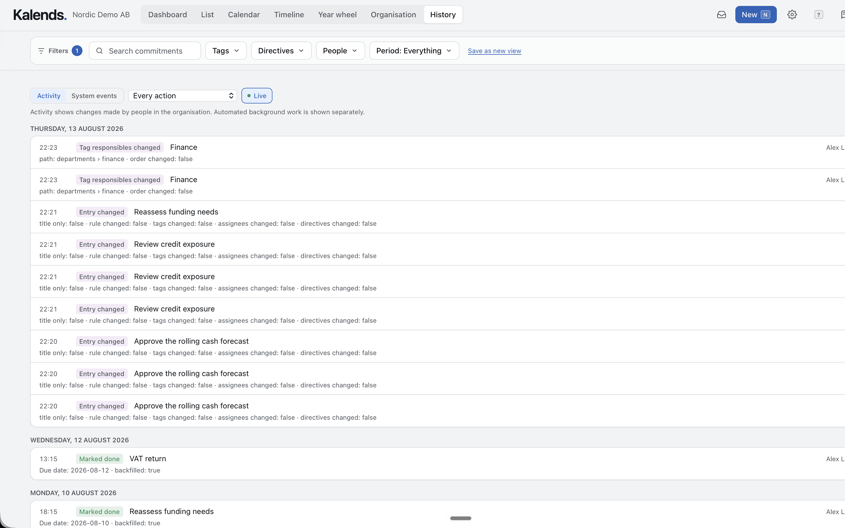The height and width of the screenshot is (528, 845).
Task: Click Due date: 2026-08-12 detail text
Action: (74, 470)
